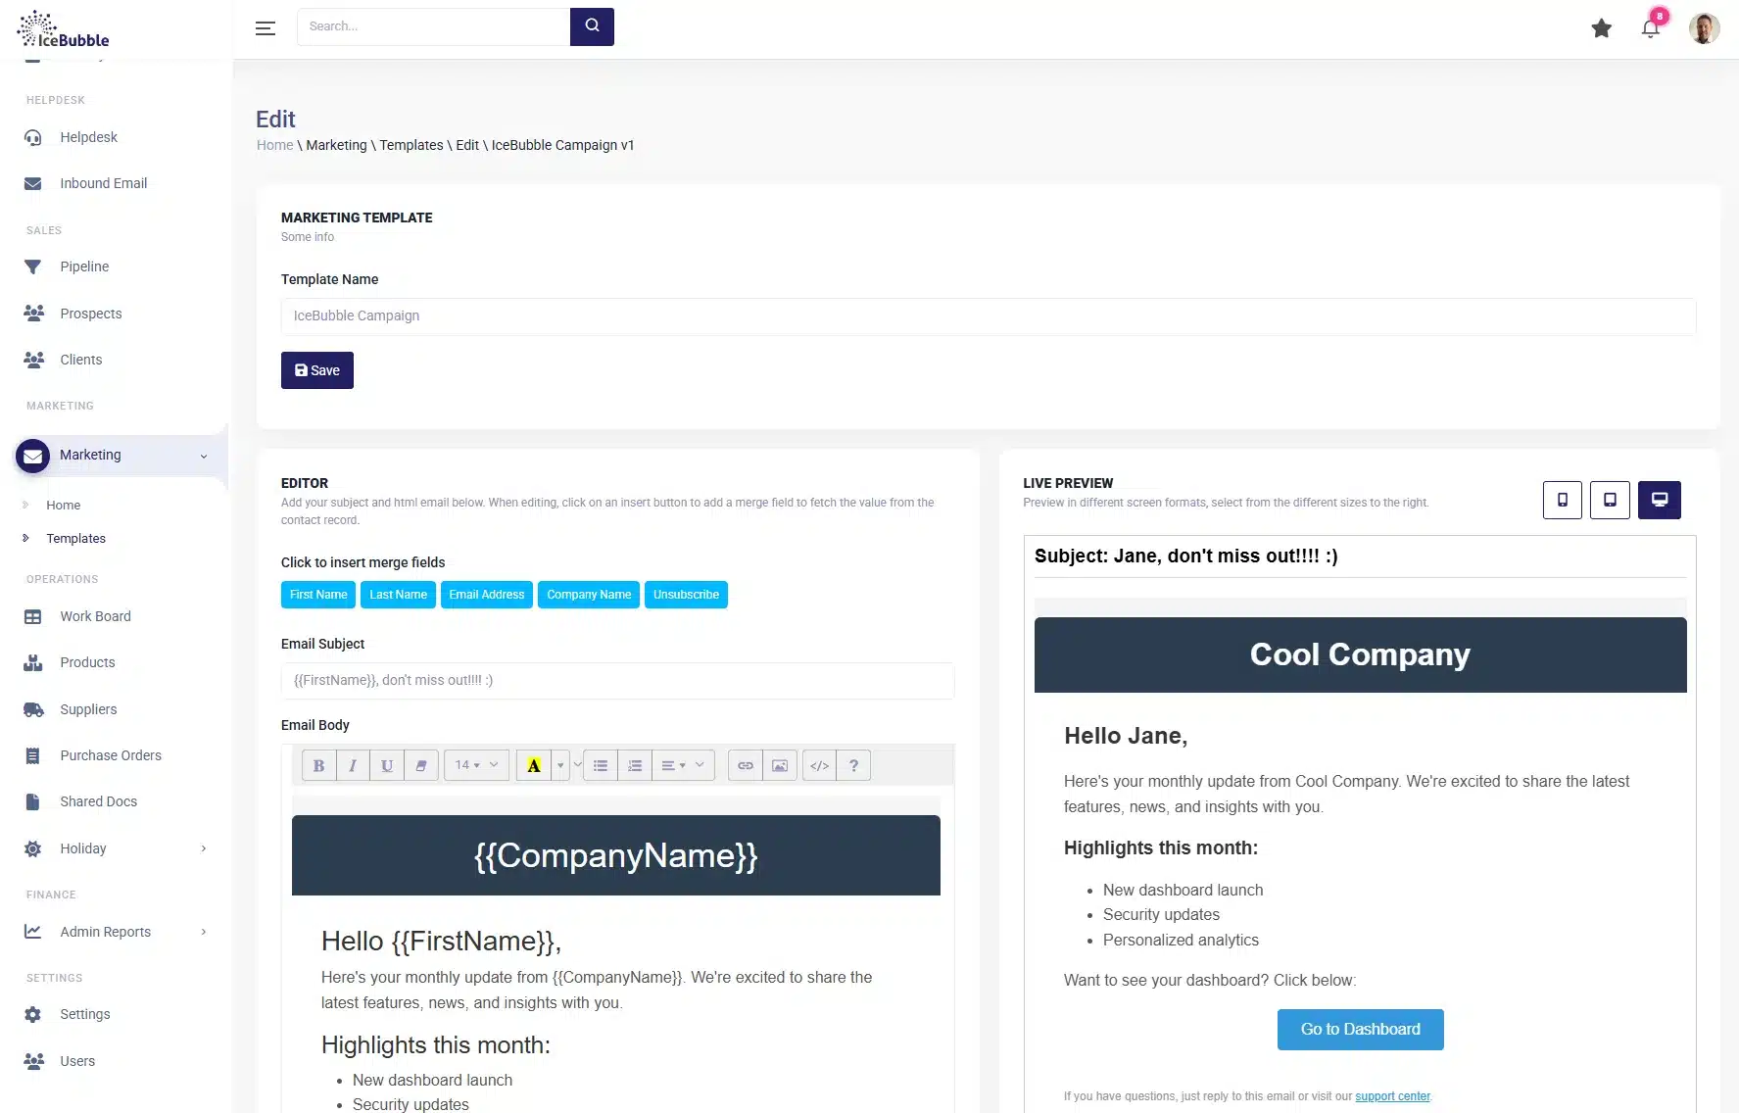Screen dimensions: 1739x1113
Task: Open the paragraph alignment dropdown
Action: point(683,765)
